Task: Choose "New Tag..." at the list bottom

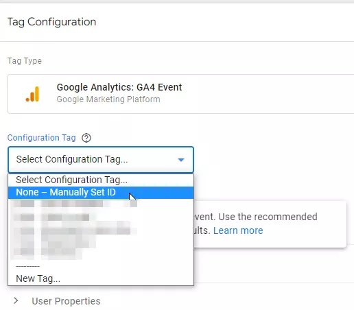Action: pos(101,278)
